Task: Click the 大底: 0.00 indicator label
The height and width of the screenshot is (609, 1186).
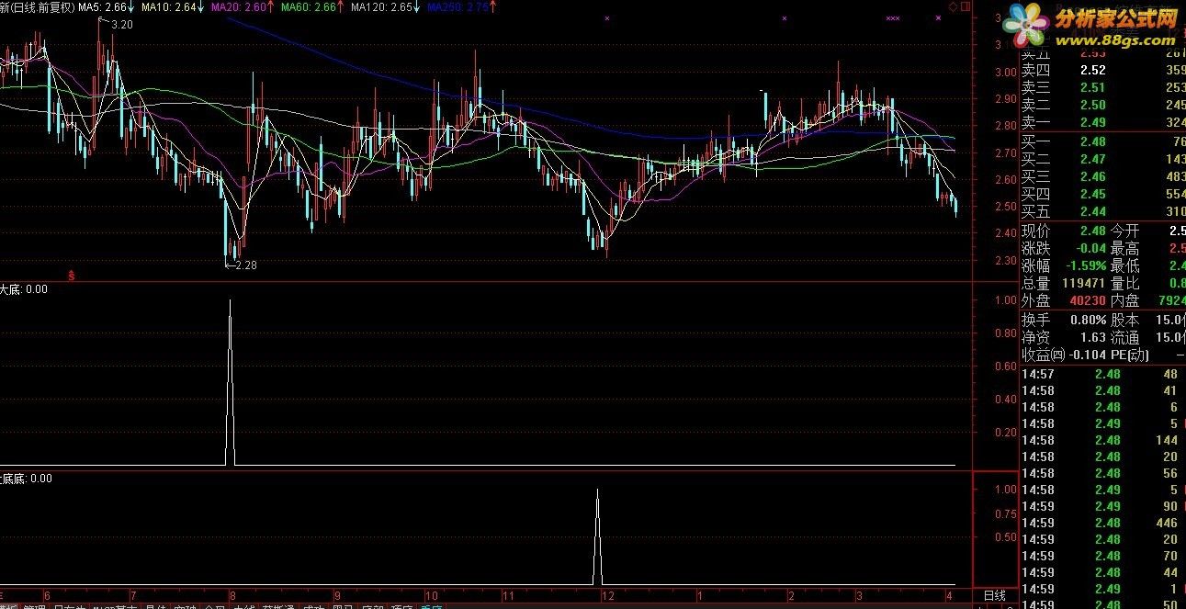Action: (24, 288)
